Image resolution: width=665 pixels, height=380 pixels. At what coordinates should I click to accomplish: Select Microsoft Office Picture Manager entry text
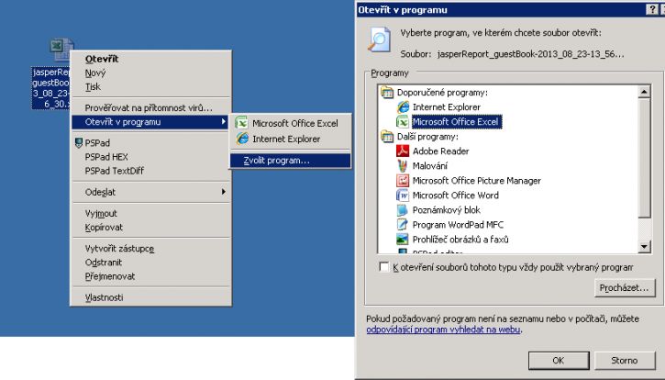coord(477,181)
